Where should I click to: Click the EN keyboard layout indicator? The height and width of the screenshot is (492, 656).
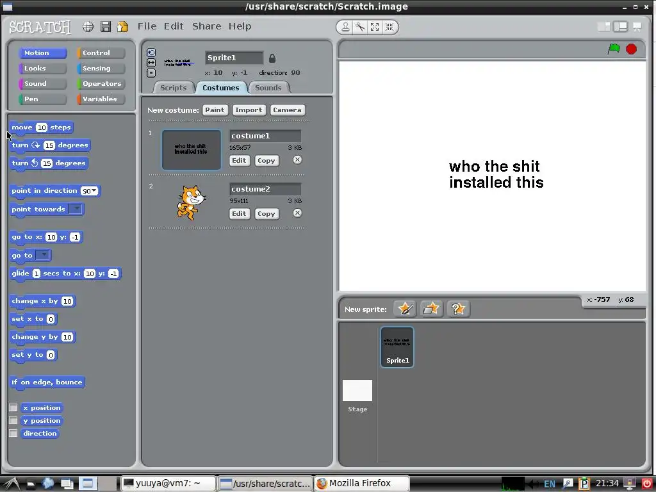(x=549, y=484)
